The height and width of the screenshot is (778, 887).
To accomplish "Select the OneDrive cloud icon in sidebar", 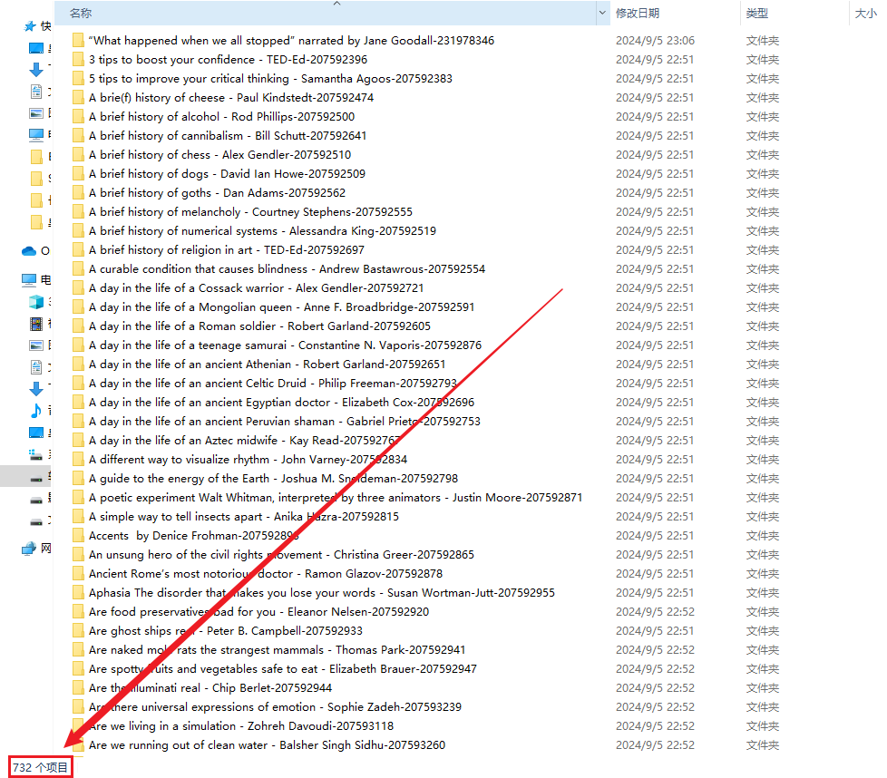I will click(x=29, y=251).
